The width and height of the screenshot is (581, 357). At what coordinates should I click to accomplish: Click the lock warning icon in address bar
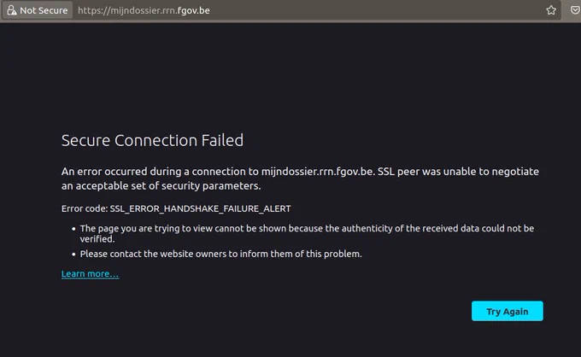[x=12, y=10]
